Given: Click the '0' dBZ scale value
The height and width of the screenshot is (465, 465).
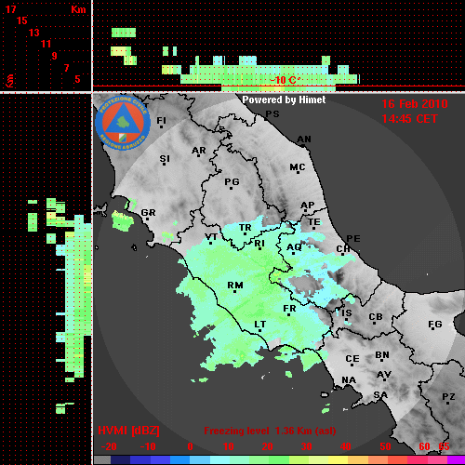Looking at the screenshot, I should point(190,446).
